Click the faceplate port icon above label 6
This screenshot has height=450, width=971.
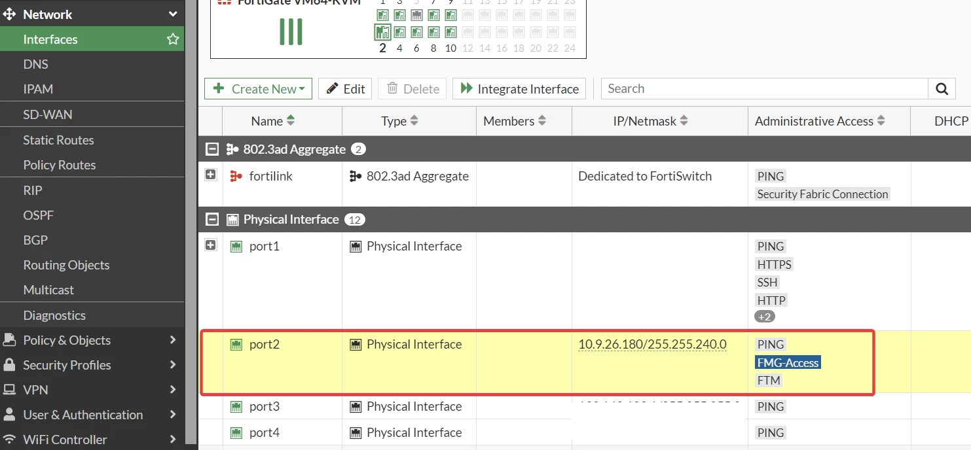(x=416, y=31)
